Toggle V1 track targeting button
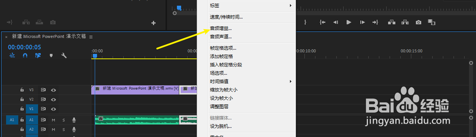This screenshot has height=137, width=476. (x=32, y=109)
